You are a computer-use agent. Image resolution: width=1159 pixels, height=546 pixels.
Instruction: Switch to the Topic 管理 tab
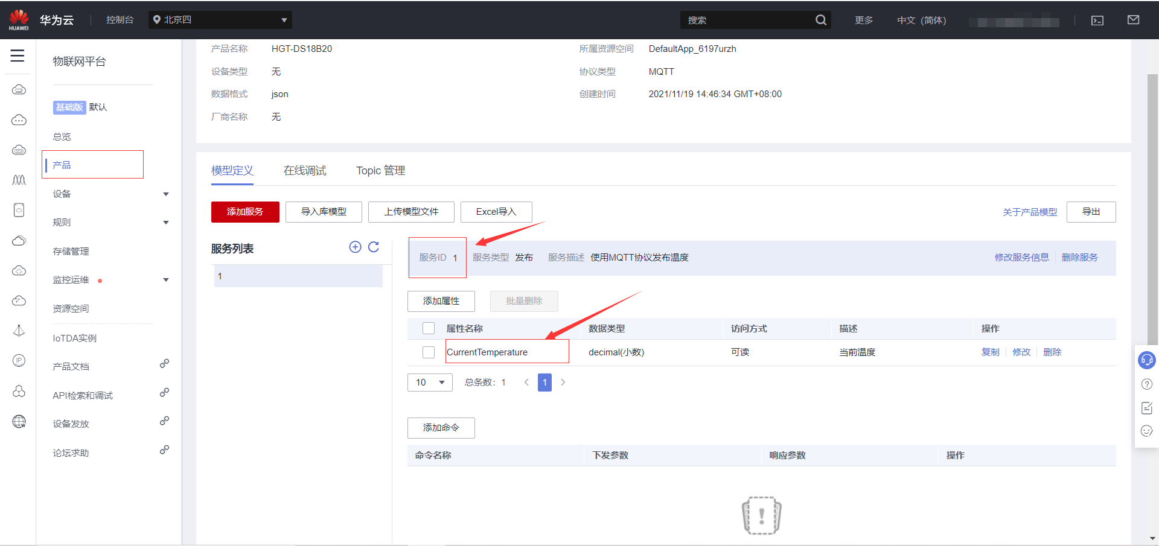pos(380,171)
